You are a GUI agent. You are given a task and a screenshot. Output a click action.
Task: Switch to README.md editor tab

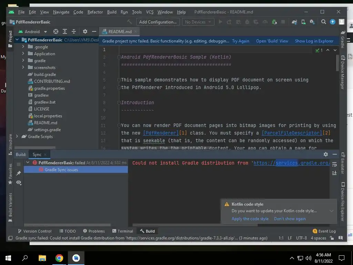click(x=120, y=31)
